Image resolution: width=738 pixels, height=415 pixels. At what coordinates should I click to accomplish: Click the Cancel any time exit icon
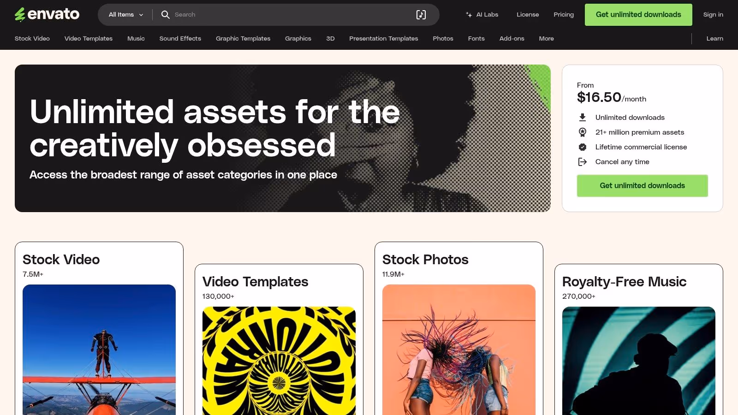click(583, 162)
